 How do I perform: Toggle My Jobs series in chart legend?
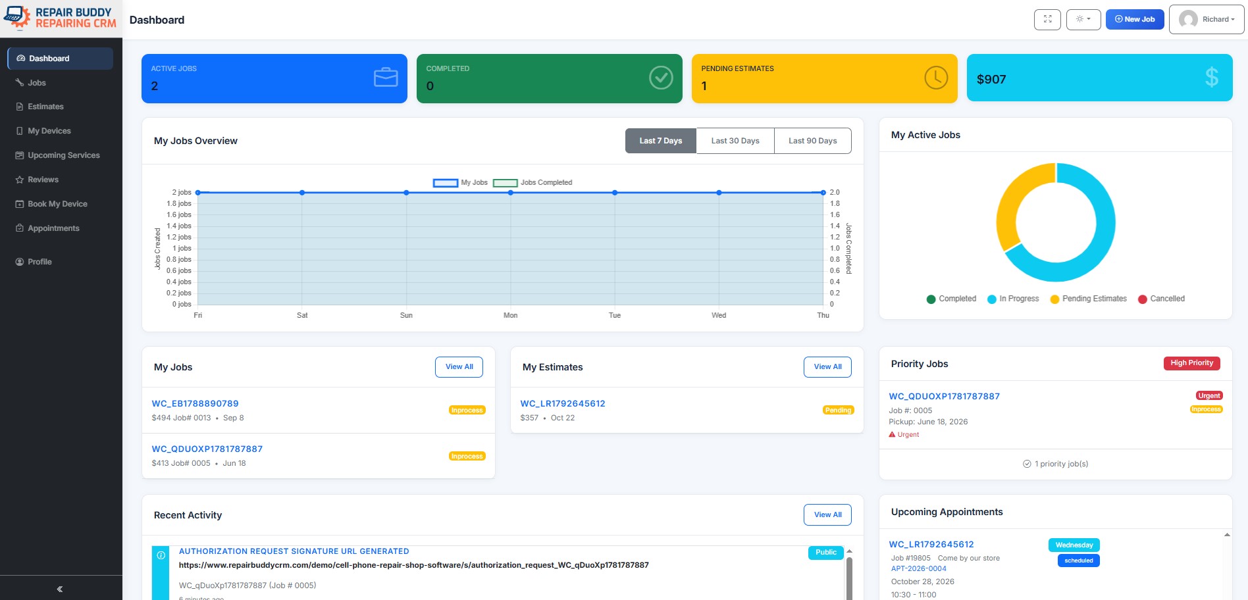point(460,183)
